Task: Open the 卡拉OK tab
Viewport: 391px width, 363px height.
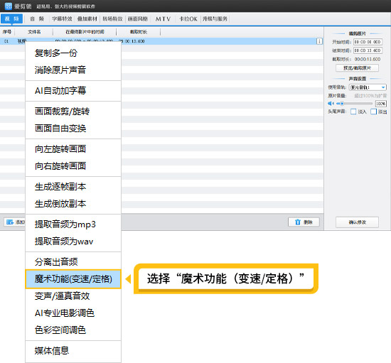Action: coord(188,19)
